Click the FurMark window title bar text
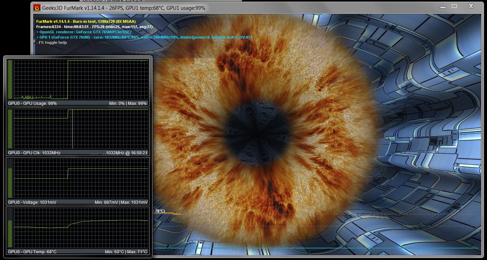487x260 pixels. tap(124, 8)
